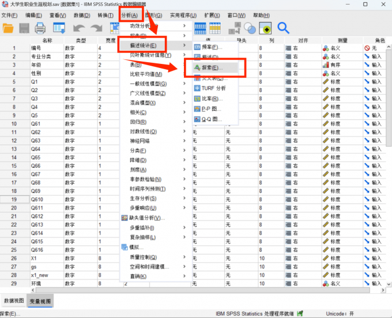Click the overlapping circles toolbar icon
Image resolution: width=392 pixels, height=318 pixels.
click(250, 28)
